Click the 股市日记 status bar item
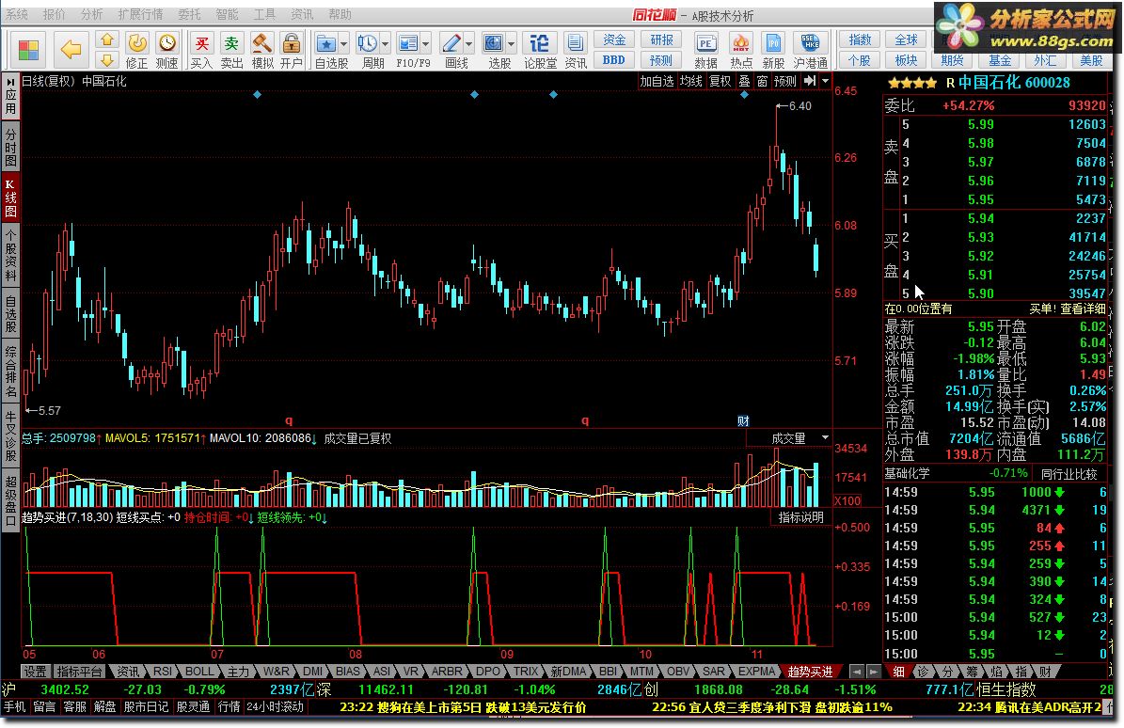The height and width of the screenshot is (728, 1124). 146,707
